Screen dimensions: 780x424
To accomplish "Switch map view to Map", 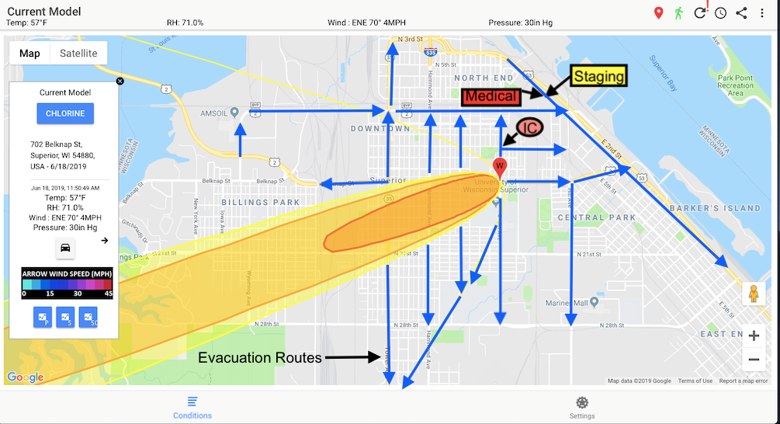I will (29, 54).
